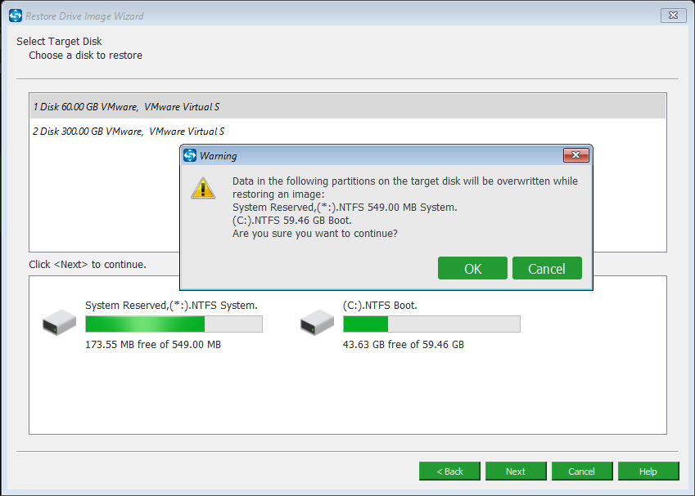The image size is (695, 496).
Task: Click 'Click <Next> to continue.' hint text
Action: pos(88,264)
